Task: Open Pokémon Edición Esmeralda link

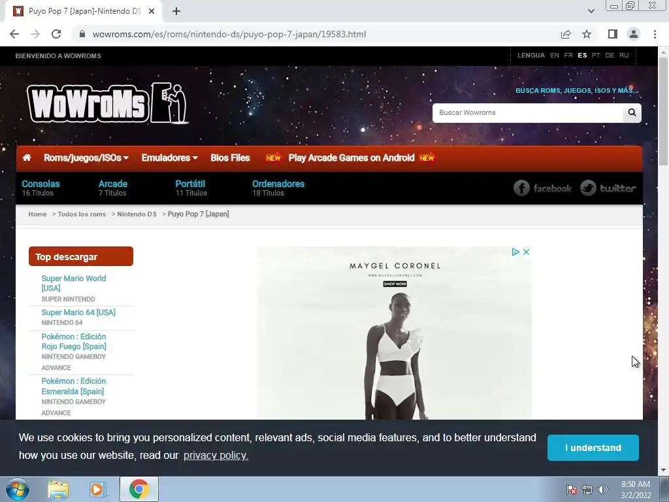Action: (x=73, y=386)
